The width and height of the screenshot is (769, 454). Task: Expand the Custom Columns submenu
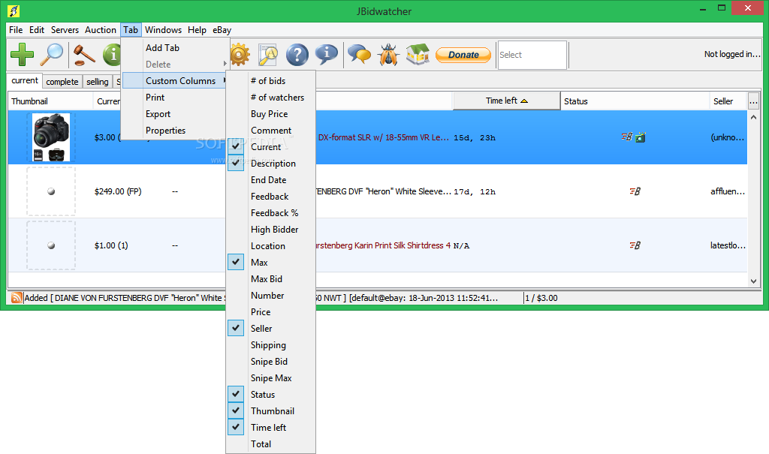[175, 81]
